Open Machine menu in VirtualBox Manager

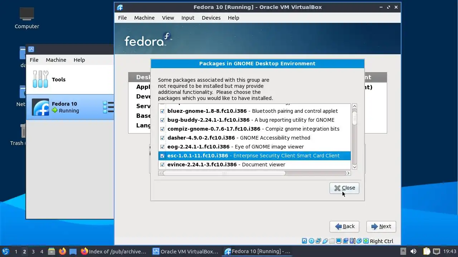56,60
